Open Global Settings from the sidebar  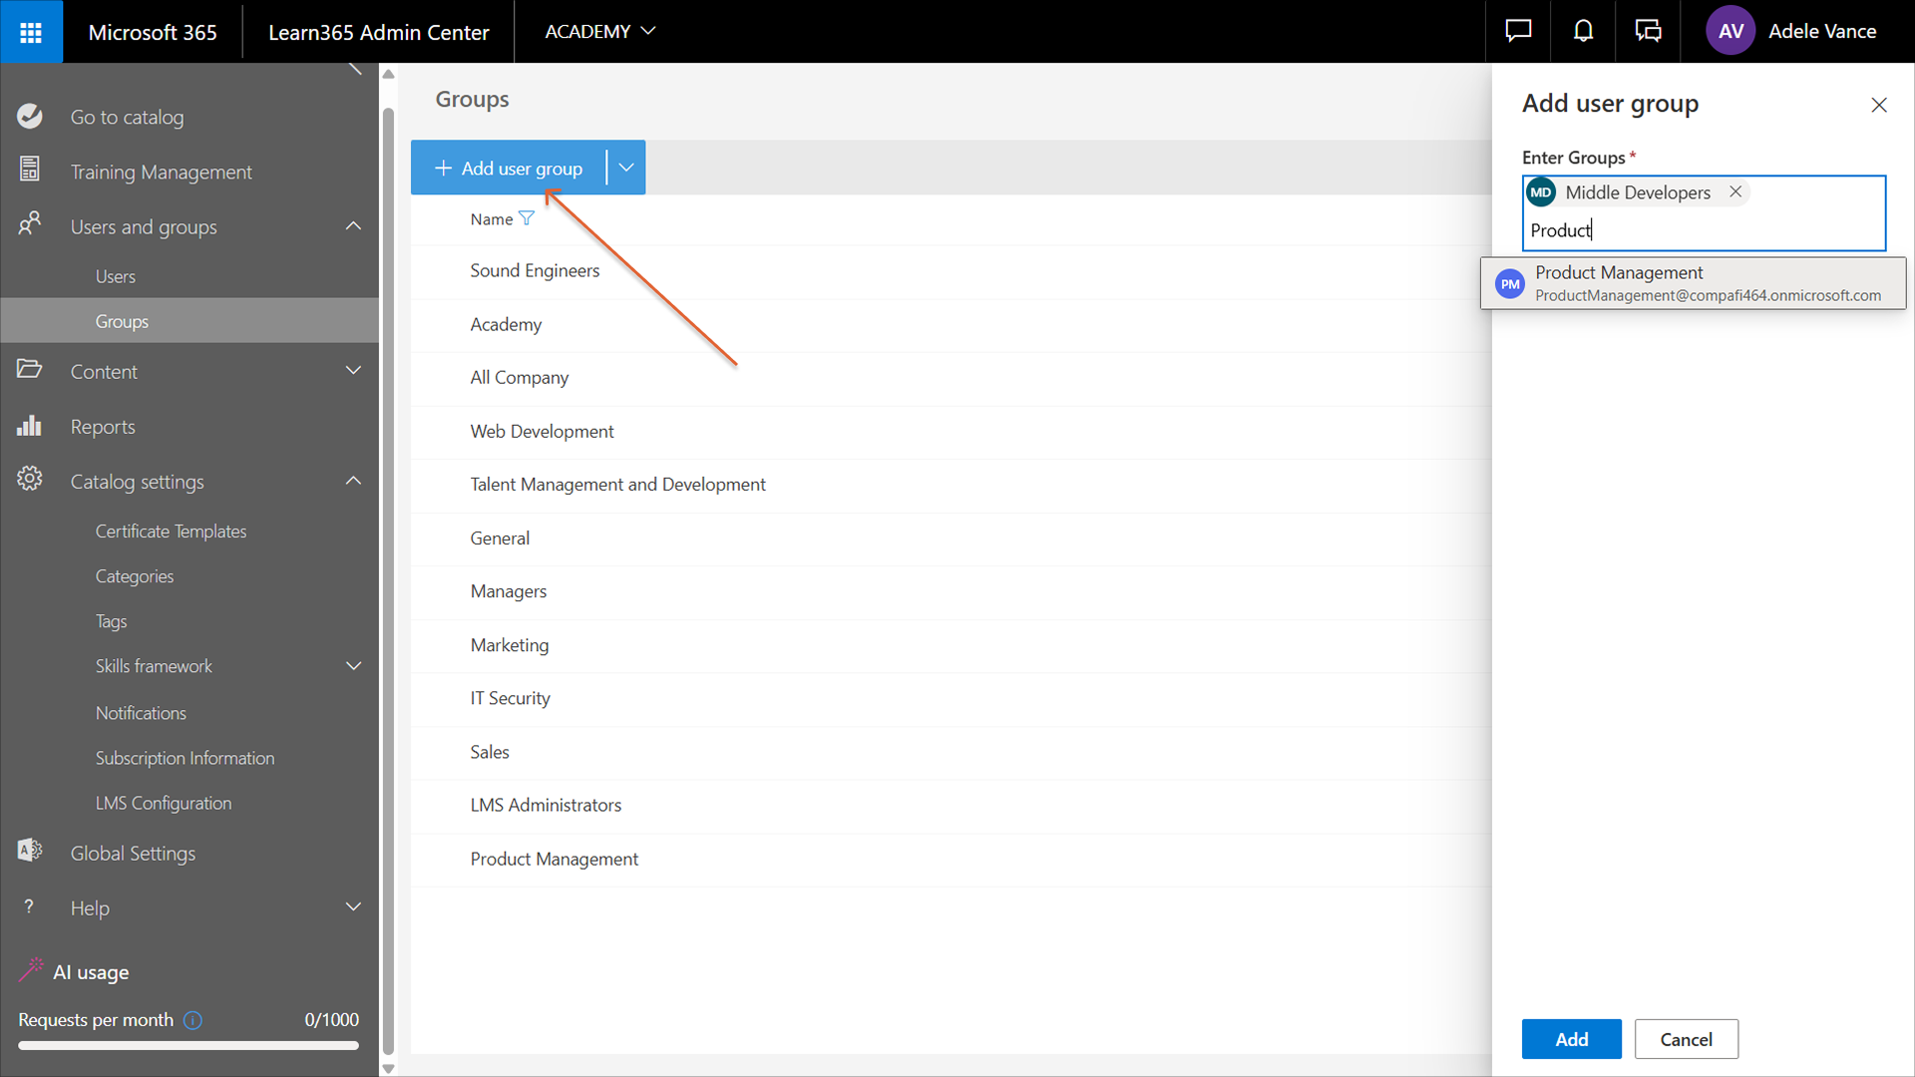[133, 854]
